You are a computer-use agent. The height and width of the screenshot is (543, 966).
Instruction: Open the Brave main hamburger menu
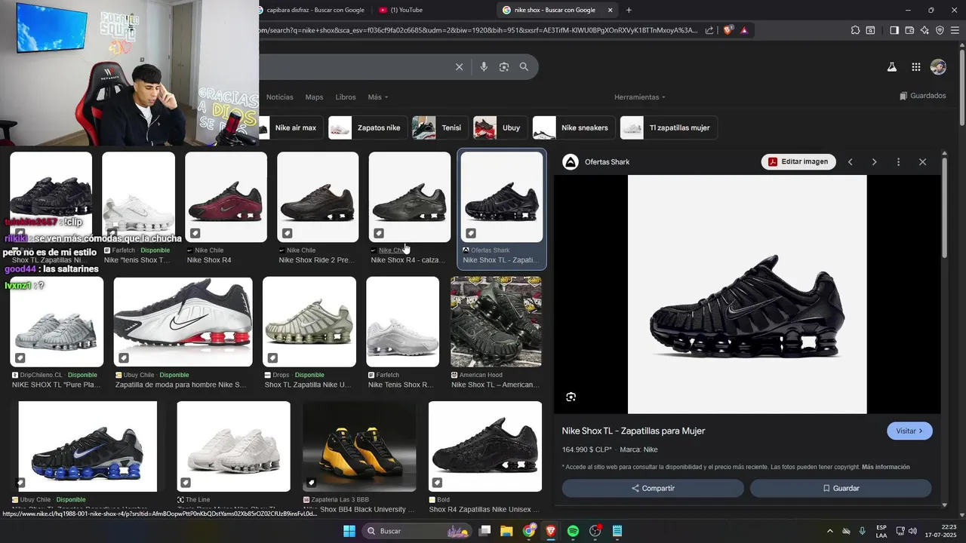point(955,30)
